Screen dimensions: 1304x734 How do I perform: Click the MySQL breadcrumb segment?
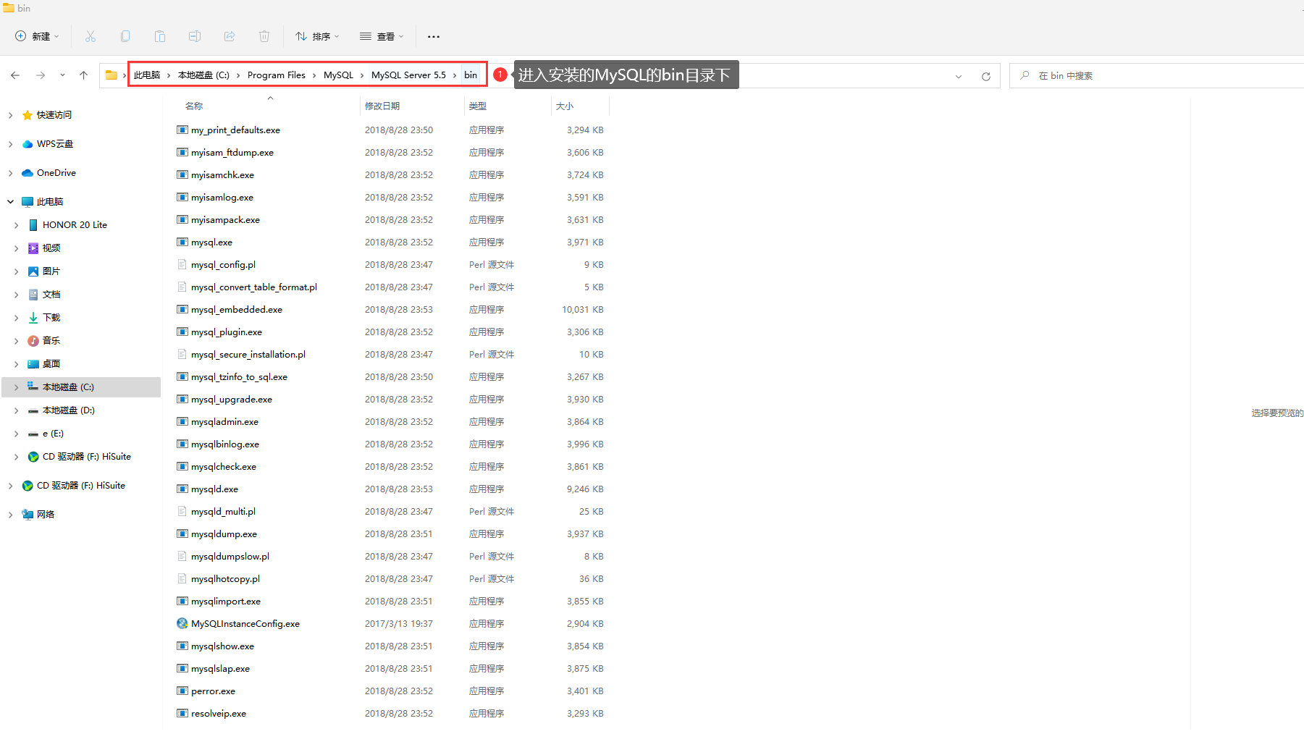click(x=338, y=75)
